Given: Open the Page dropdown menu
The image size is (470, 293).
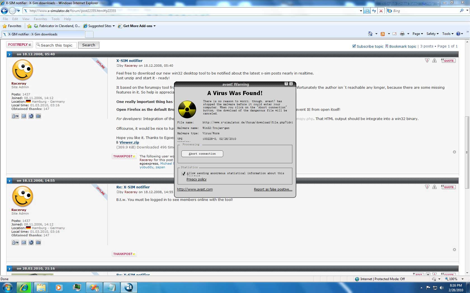Looking at the screenshot, I should click(x=418, y=34).
